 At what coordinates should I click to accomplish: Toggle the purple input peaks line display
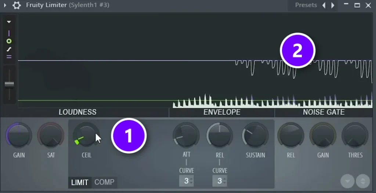pos(9,33)
